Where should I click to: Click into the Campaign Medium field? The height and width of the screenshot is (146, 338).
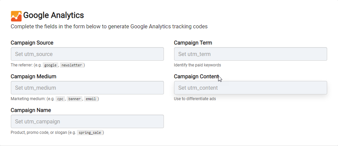[87, 88]
